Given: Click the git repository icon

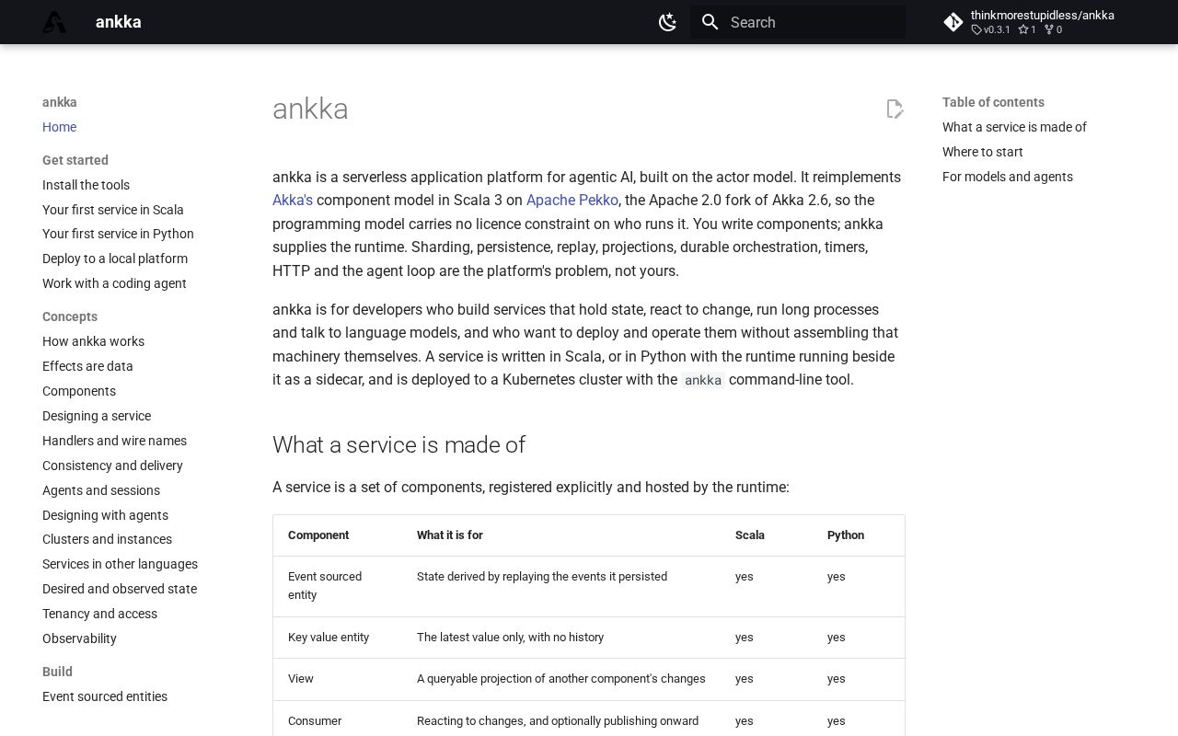Looking at the screenshot, I should pos(953,22).
